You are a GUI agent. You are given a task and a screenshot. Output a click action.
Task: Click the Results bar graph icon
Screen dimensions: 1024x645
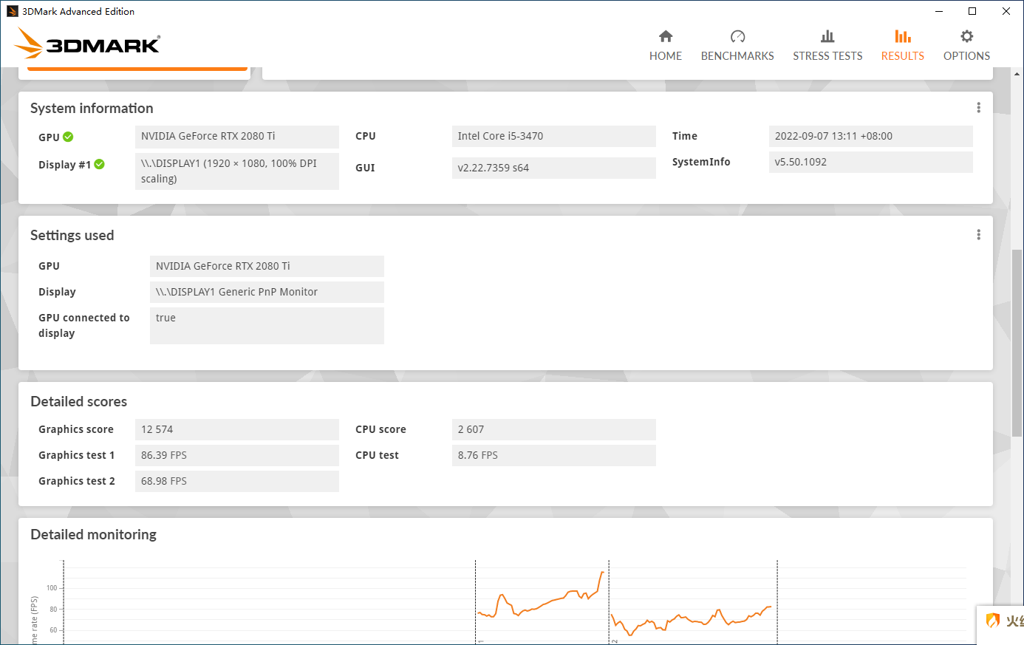[x=902, y=36]
